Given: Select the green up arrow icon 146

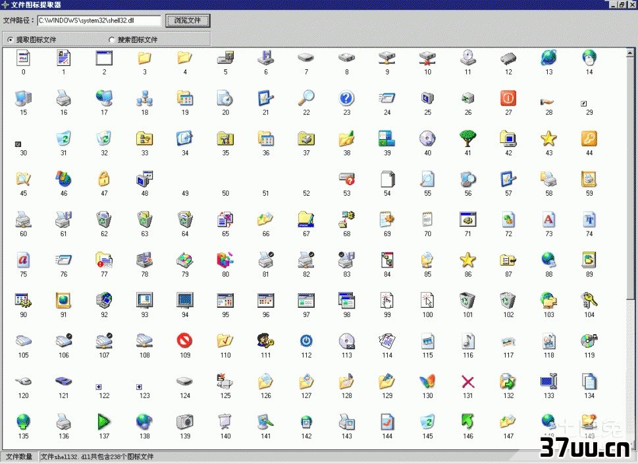Looking at the screenshot, I should (468, 422).
